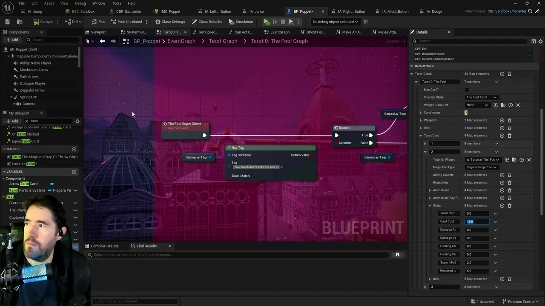Toggle Exact Match checkbox on Has Tag
The width and height of the screenshot is (545, 306).
(x=253, y=176)
